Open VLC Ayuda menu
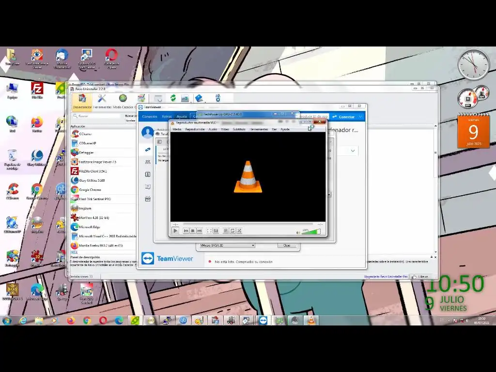Image resolution: width=496 pixels, height=372 pixels. click(x=285, y=129)
